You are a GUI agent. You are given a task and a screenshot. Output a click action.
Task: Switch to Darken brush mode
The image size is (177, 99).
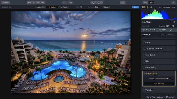[52, 7]
